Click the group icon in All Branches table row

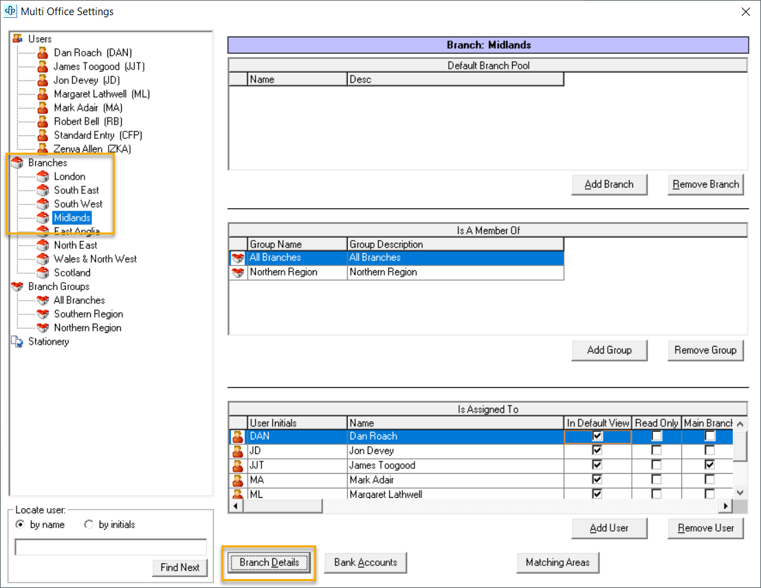click(238, 258)
